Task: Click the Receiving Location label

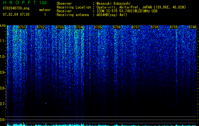Action: [x=74, y=7]
